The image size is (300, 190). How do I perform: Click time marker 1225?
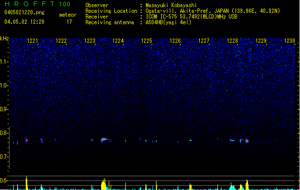[x=146, y=41]
